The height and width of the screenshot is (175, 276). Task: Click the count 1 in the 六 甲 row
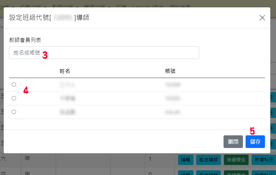tap(150, 159)
